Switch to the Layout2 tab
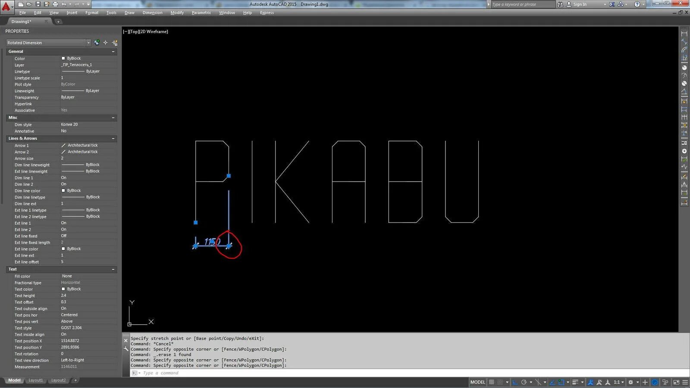The image size is (690, 388). coord(58,380)
